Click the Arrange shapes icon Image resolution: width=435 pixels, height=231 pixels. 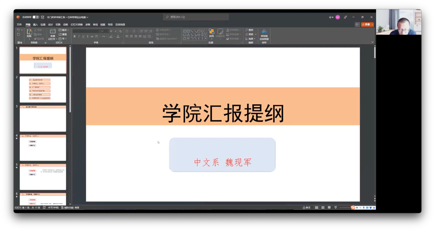tap(211, 32)
